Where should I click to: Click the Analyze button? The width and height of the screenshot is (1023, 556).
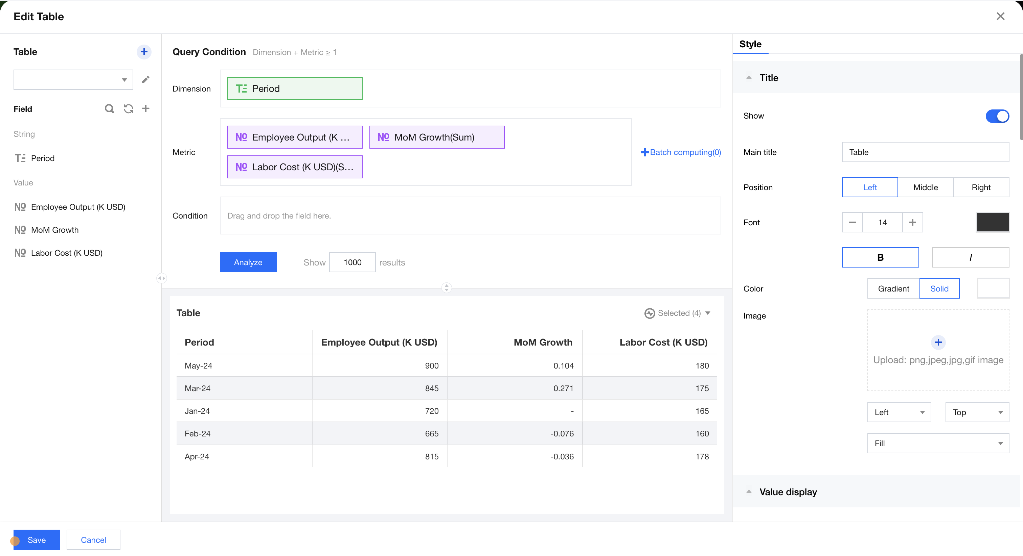248,262
